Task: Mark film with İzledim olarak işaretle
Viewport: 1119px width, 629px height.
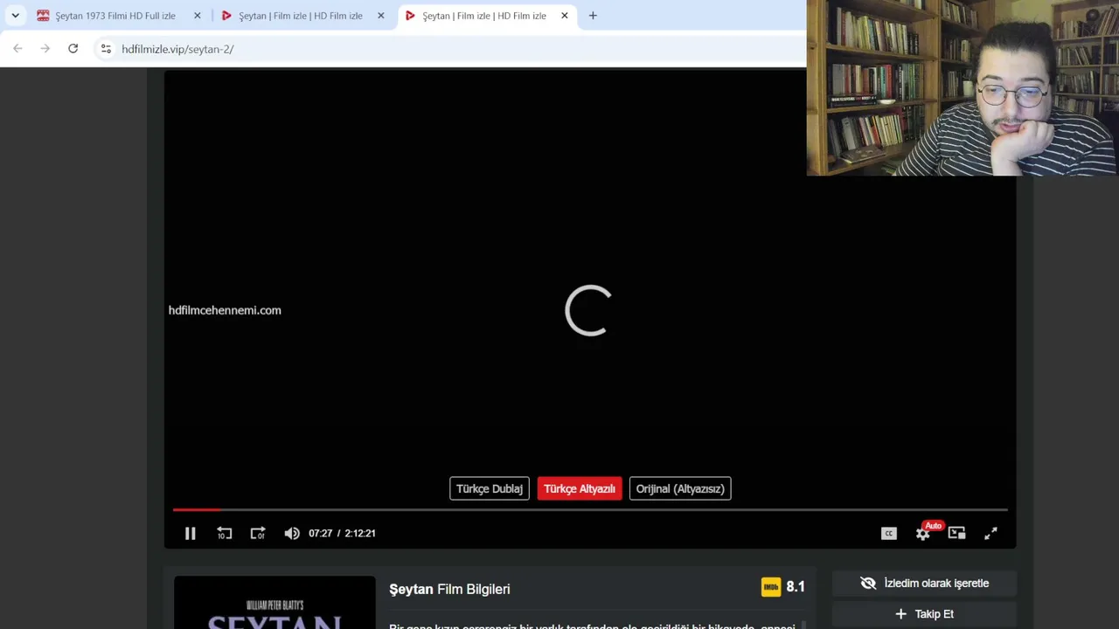Action: tap(924, 583)
